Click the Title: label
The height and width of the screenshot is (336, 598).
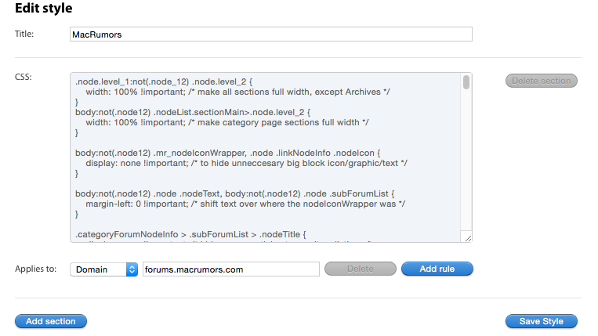24,34
